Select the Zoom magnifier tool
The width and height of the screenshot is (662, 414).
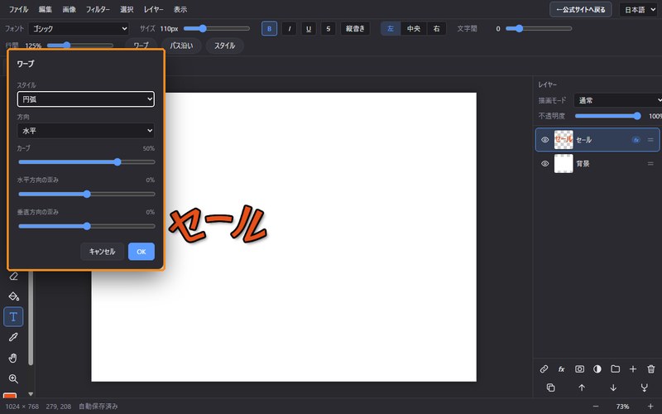[13, 378]
